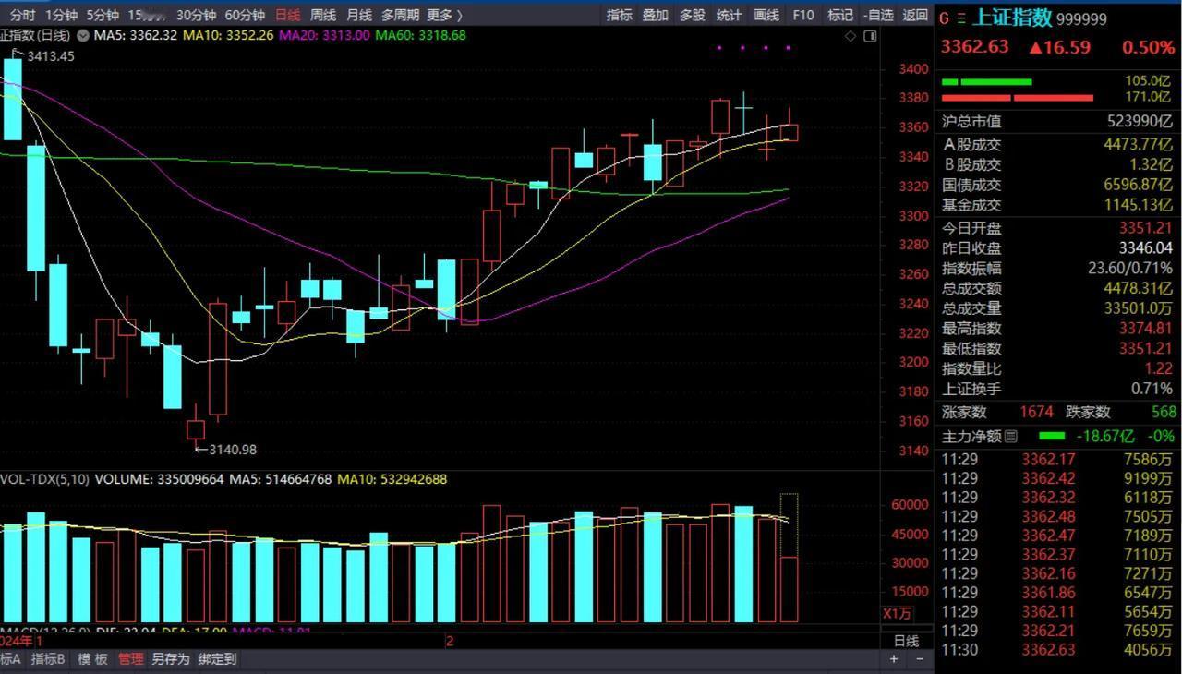Expand the 更多 more periods menu
Image resolution: width=1182 pixels, height=674 pixels.
click(x=445, y=15)
